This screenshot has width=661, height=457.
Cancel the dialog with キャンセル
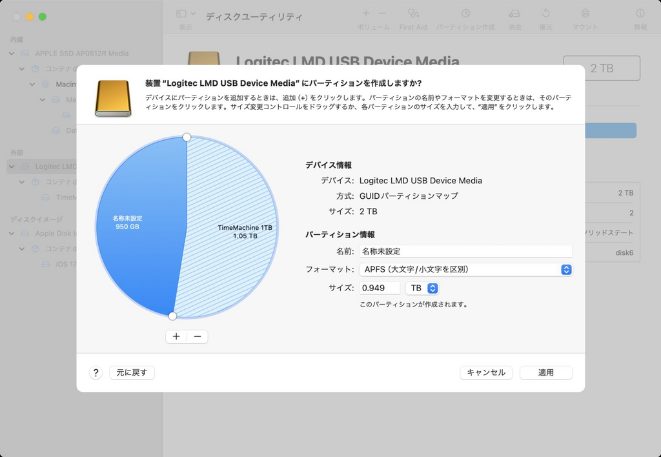tap(486, 372)
